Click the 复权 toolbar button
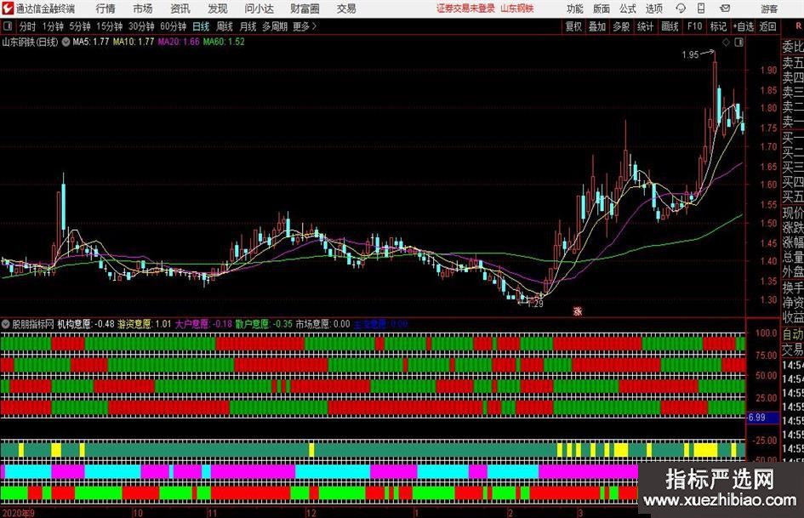 coord(573,26)
